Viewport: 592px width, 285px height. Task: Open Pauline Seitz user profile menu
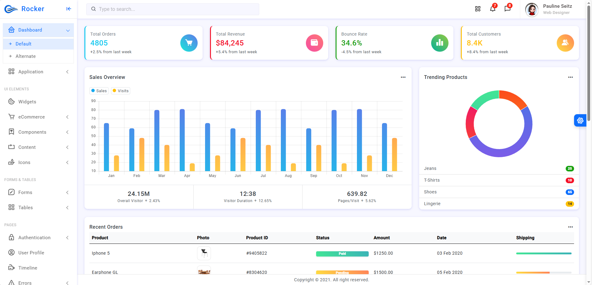(x=549, y=9)
